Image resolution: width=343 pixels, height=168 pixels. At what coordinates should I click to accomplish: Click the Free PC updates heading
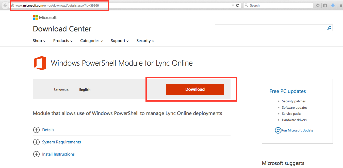[x=288, y=91]
